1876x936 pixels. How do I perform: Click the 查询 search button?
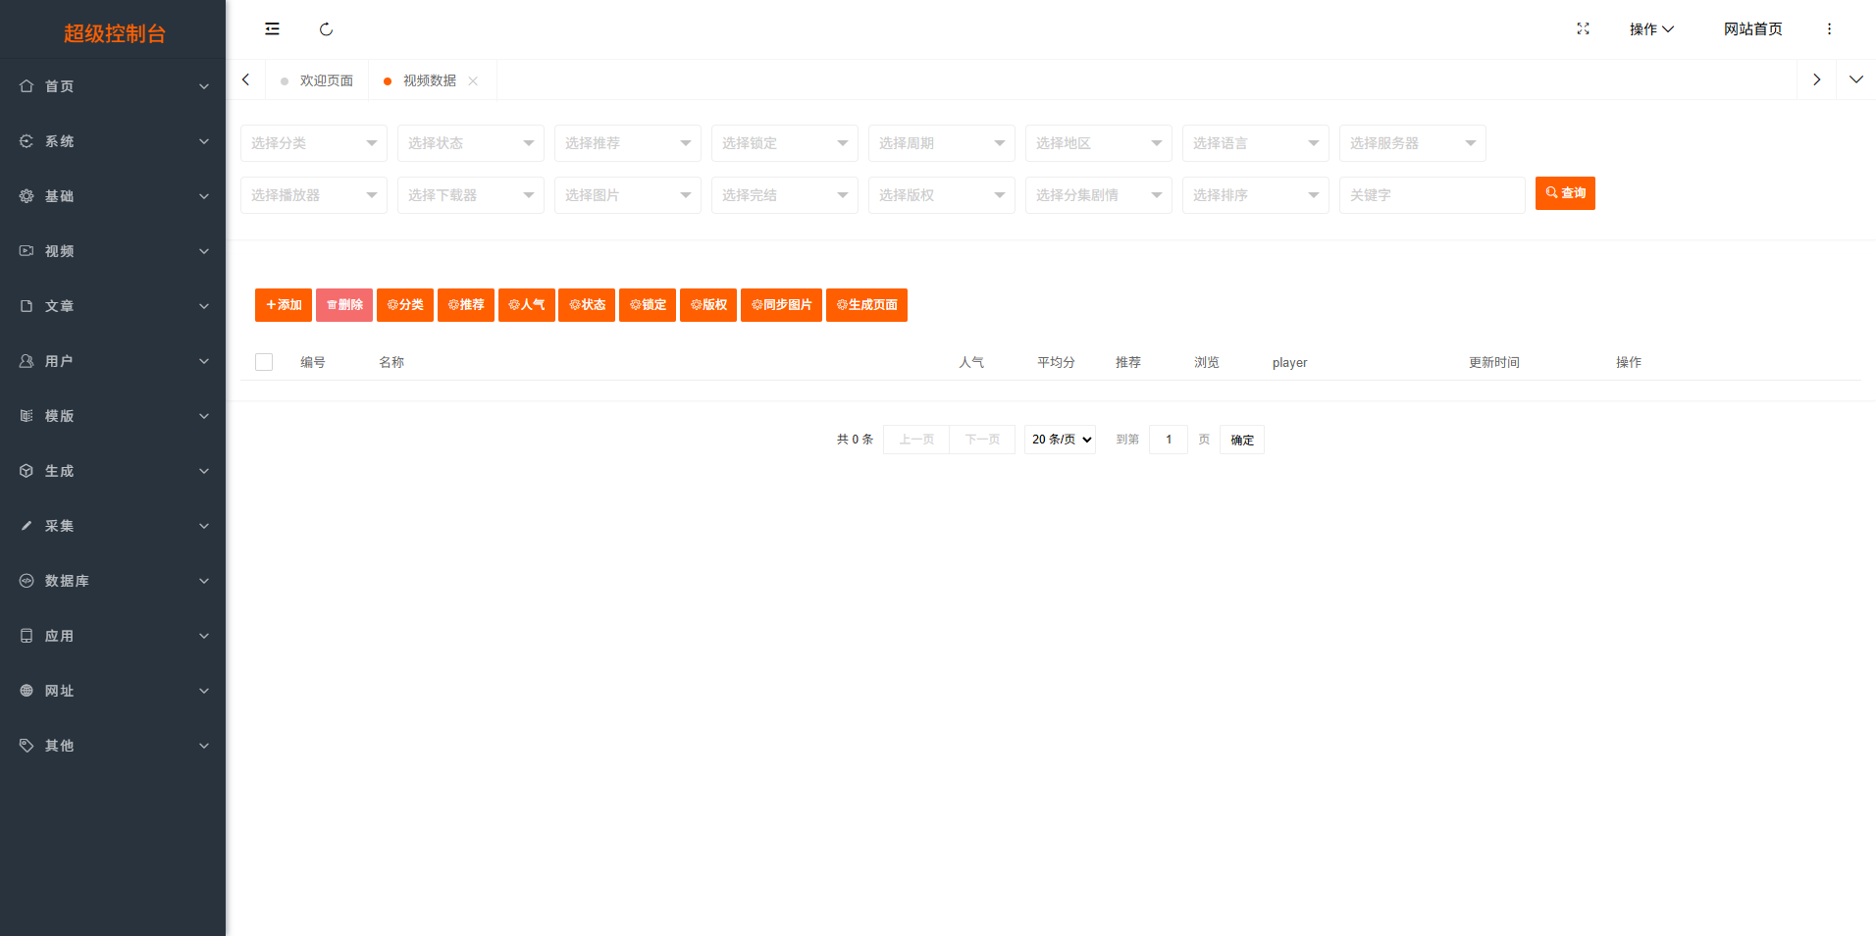point(1565,193)
